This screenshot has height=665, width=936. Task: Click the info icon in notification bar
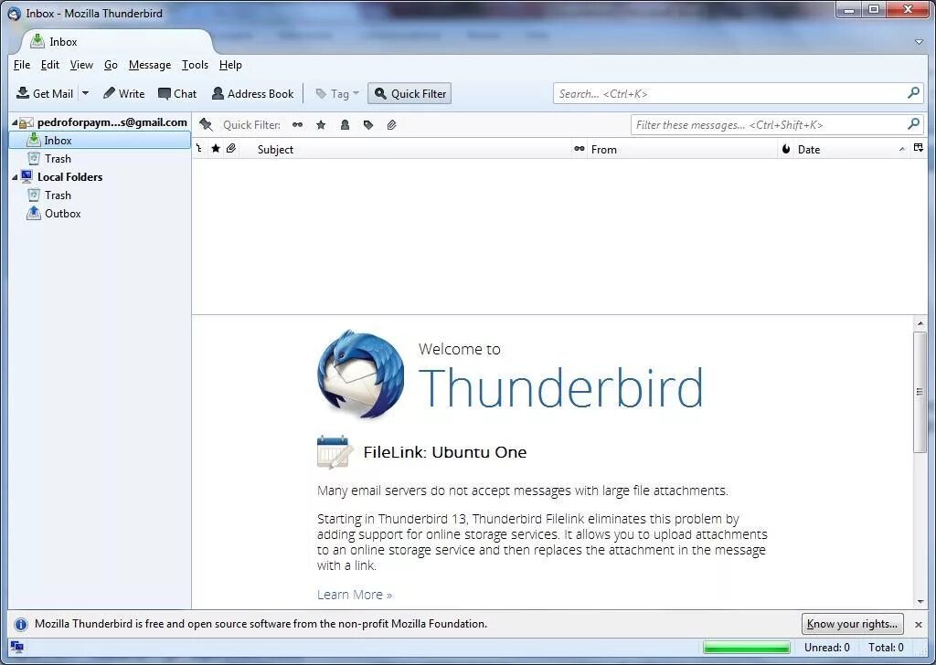[x=20, y=625]
